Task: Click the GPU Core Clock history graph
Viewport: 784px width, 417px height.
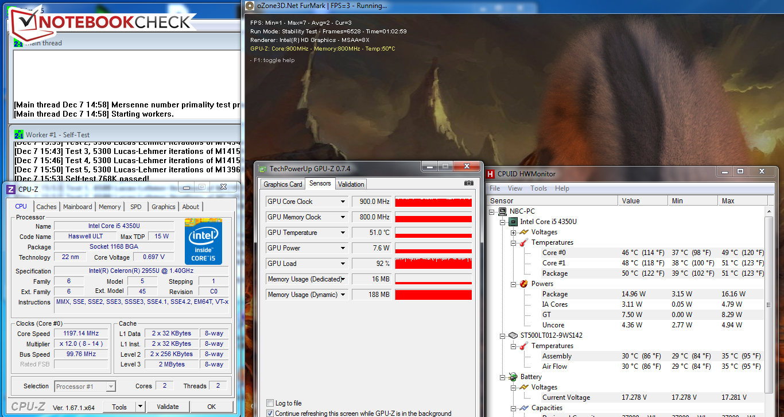Action: [x=433, y=202]
